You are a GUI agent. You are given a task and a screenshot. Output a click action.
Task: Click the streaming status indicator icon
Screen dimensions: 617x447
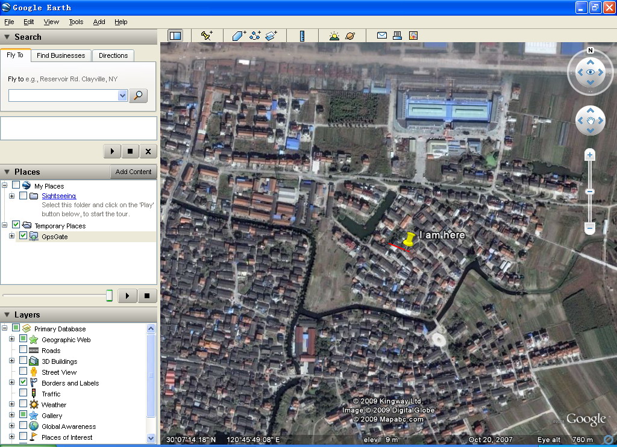610,440
